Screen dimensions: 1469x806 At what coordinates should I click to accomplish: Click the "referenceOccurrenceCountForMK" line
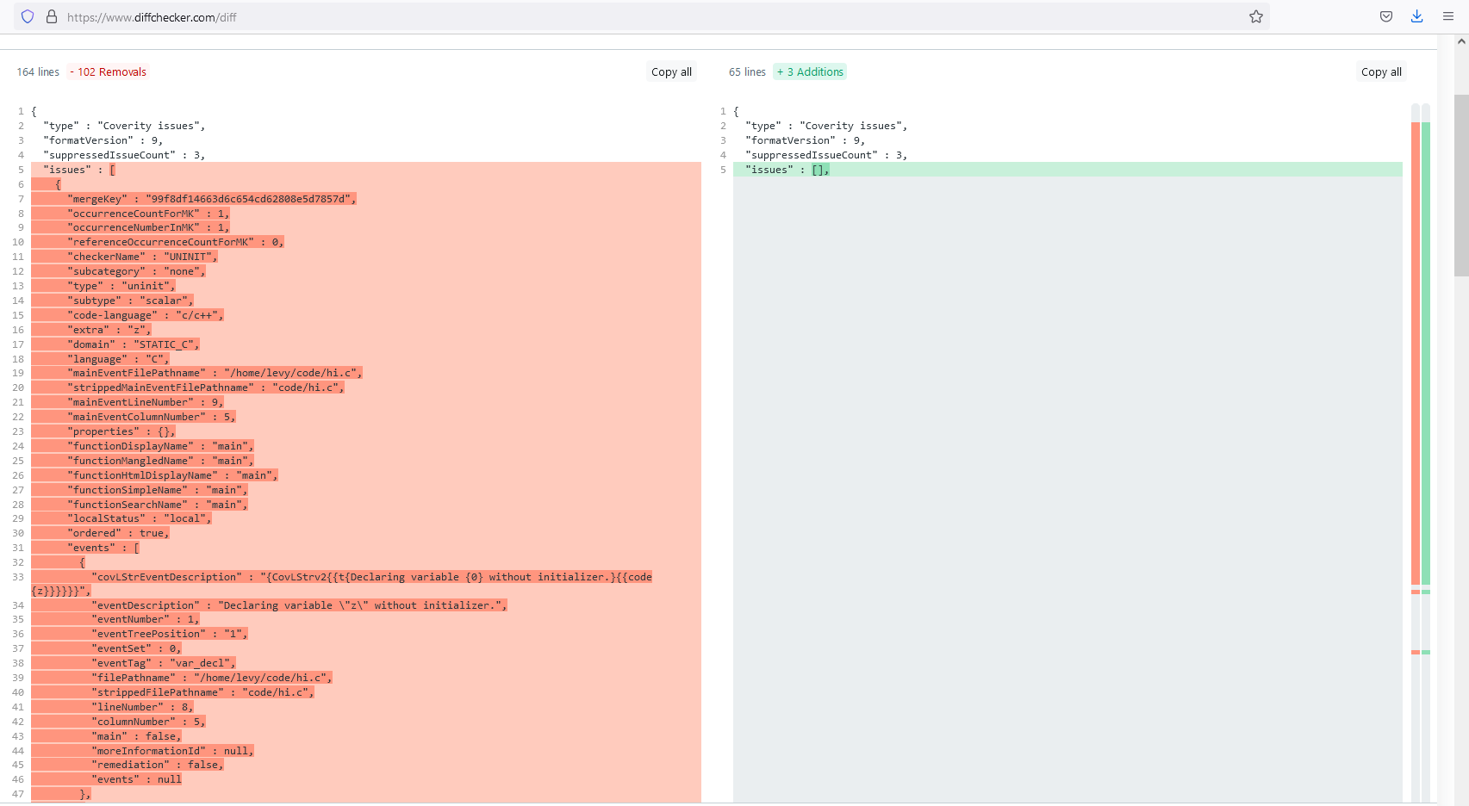(x=175, y=242)
